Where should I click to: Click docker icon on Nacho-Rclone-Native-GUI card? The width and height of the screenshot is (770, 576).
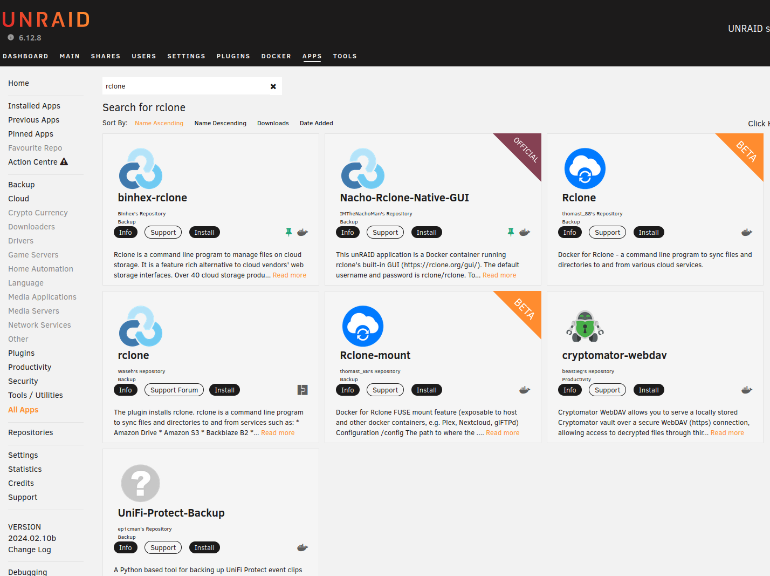pos(525,232)
